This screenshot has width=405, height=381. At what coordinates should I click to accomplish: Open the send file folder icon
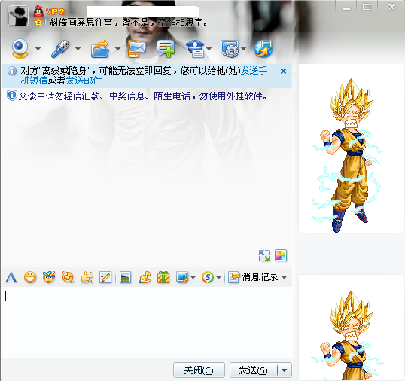point(100,49)
